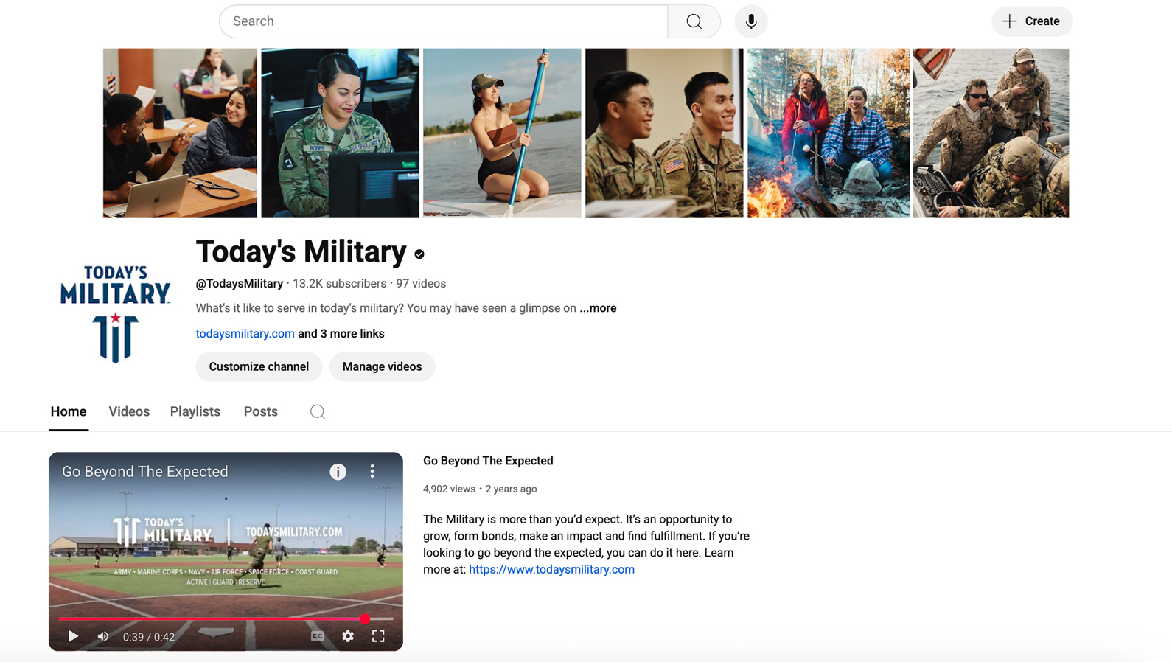The height and width of the screenshot is (662, 1172).
Task: Open the Today's Military channel avatar
Action: point(115,313)
